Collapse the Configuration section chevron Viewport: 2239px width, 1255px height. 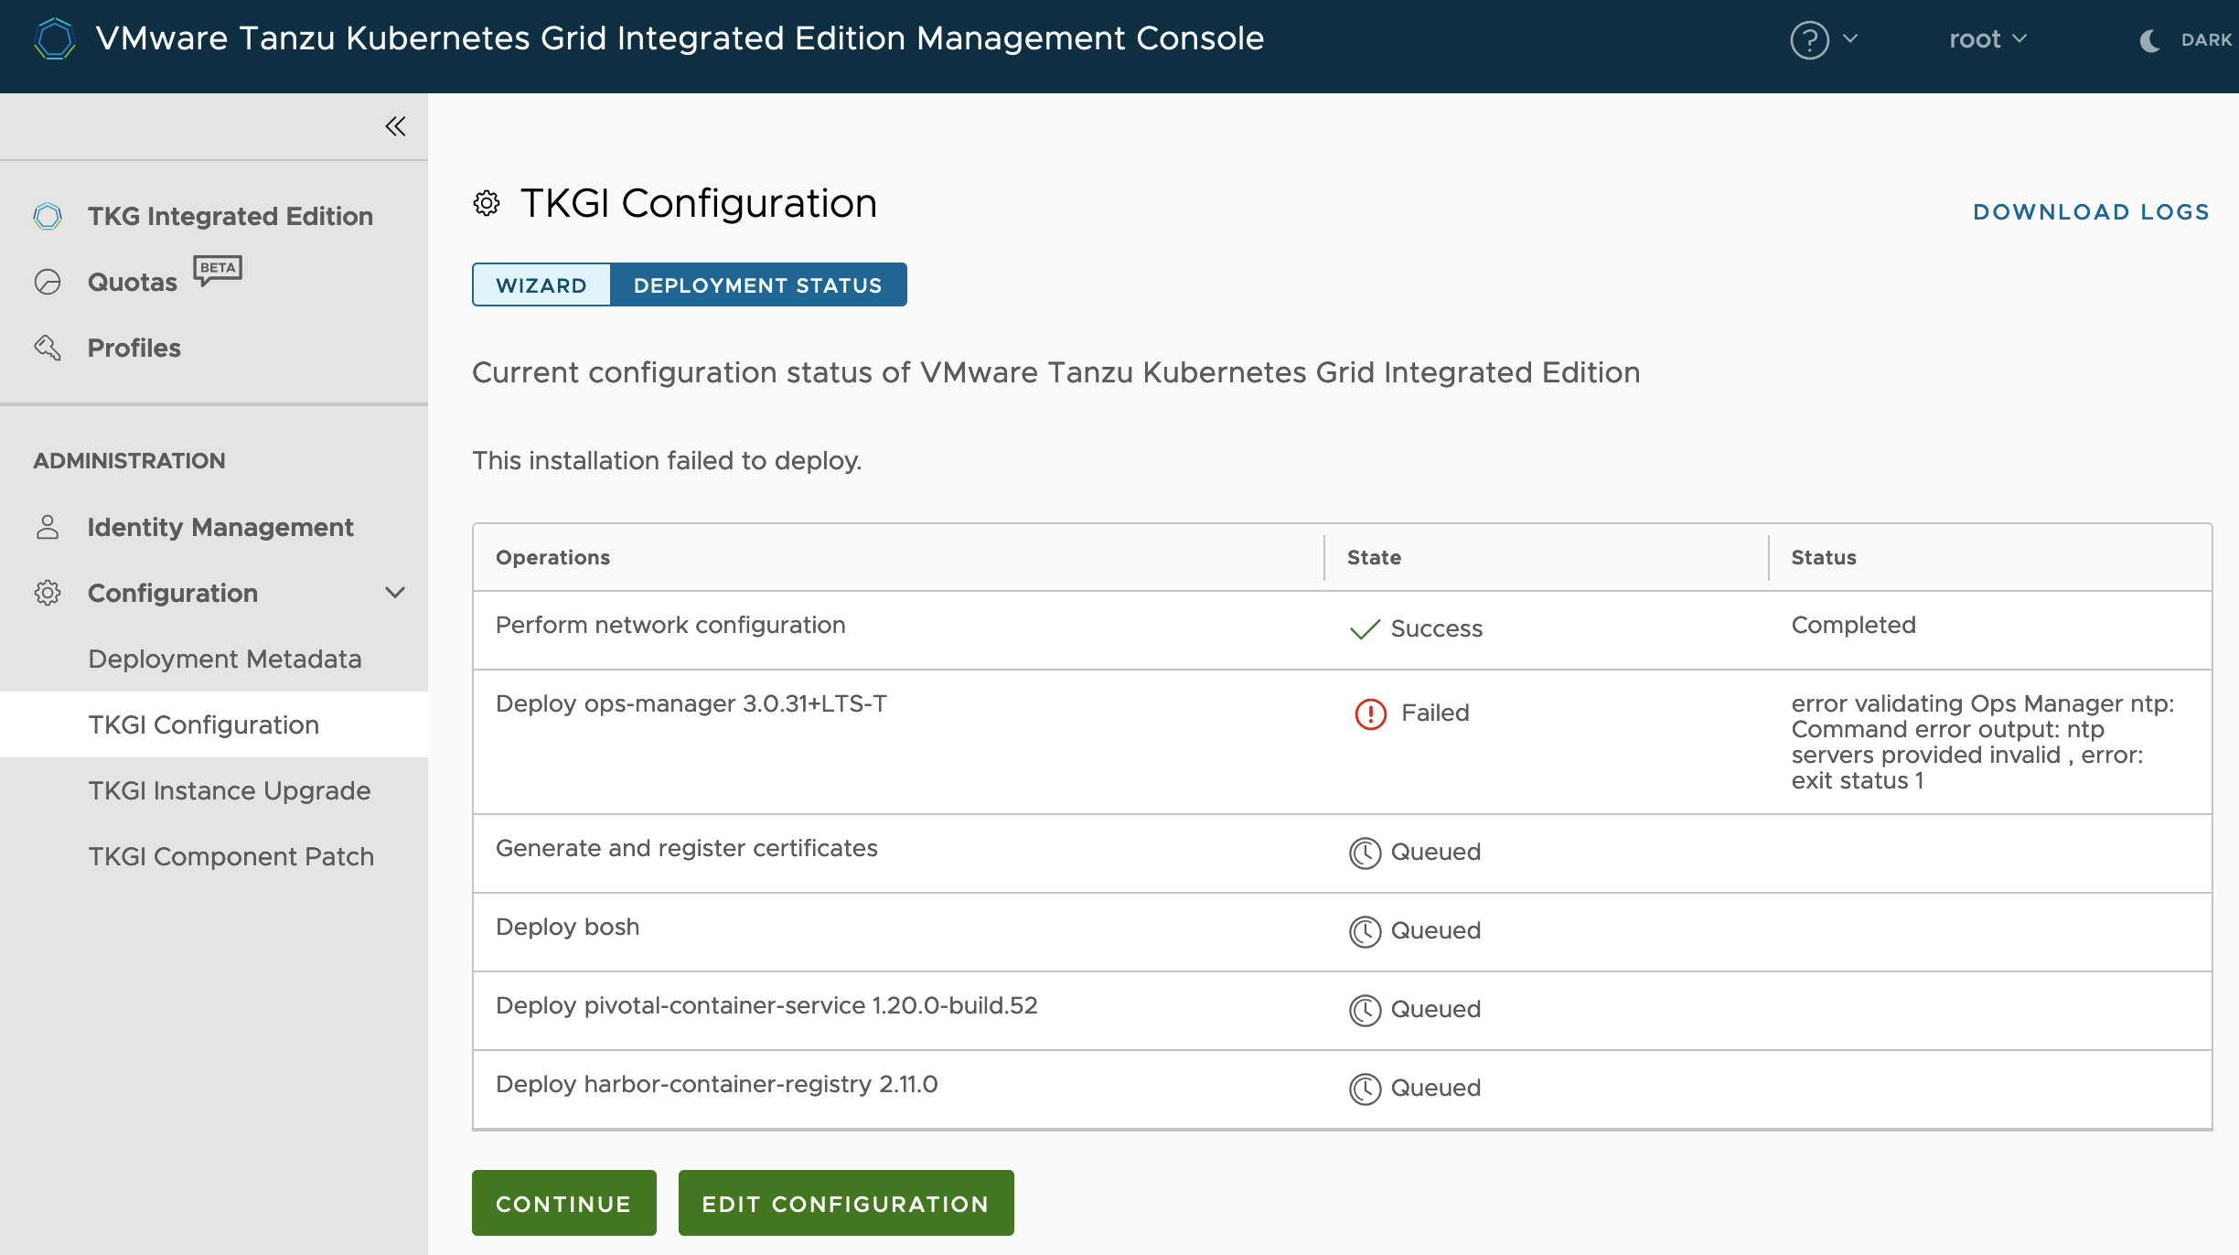coord(395,593)
